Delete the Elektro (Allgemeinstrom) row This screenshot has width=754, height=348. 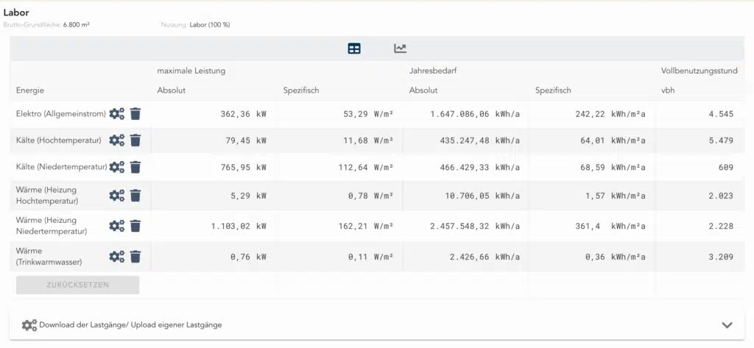(x=135, y=114)
